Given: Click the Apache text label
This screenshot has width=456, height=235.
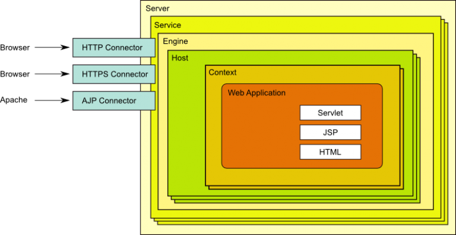Looking at the screenshot, I should point(14,100).
